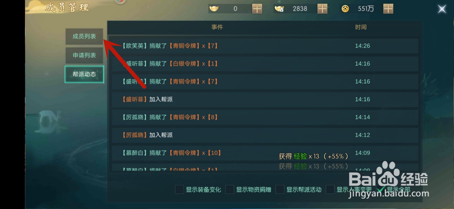Tap the bound ingot icon beside 2838
This screenshot has width=454, height=209.
point(279,9)
